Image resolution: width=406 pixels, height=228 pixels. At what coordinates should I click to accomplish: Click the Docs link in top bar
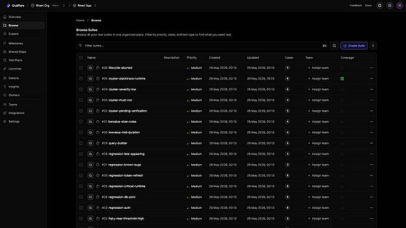[x=368, y=6]
